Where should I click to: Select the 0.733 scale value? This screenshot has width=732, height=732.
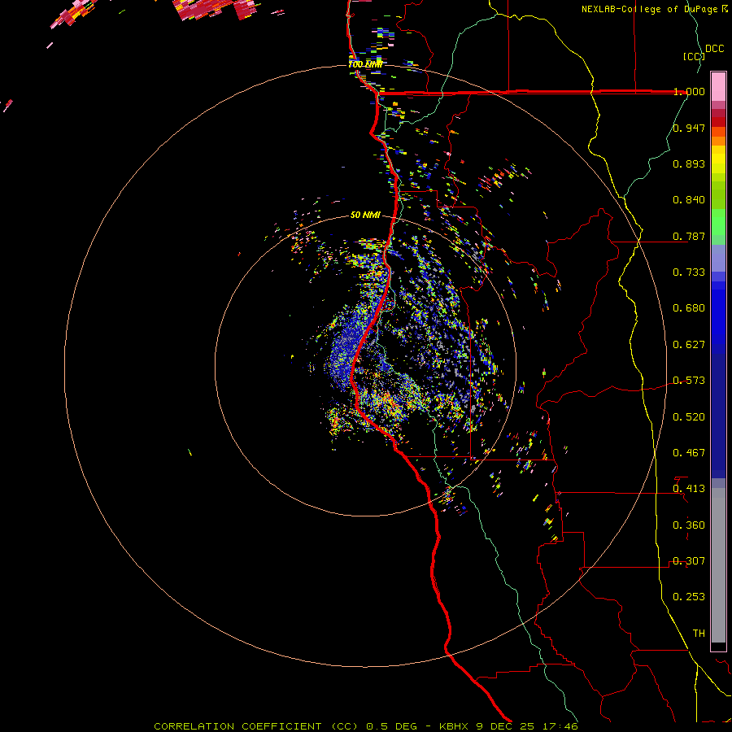689,272
